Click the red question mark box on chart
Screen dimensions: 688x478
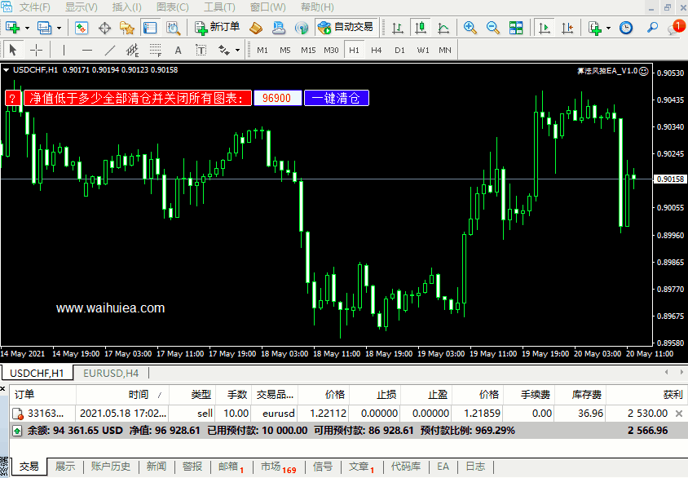click(12, 98)
